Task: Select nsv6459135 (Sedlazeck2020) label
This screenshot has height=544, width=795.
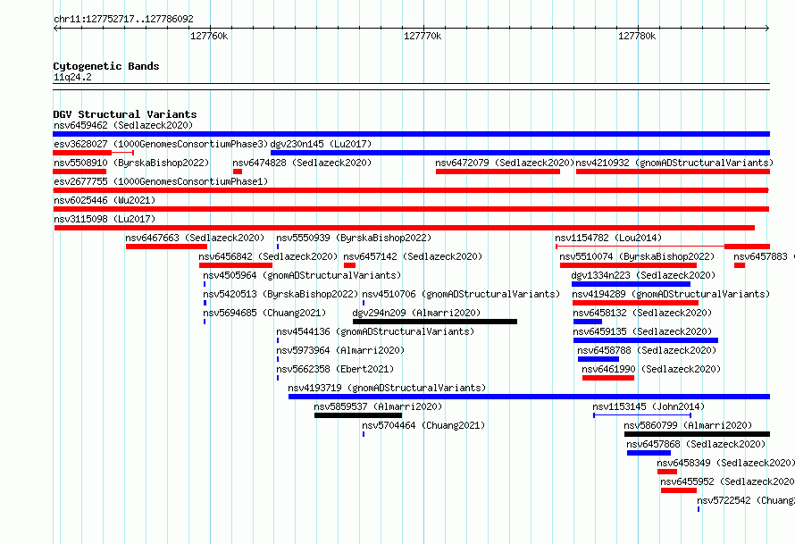Action: (642, 331)
